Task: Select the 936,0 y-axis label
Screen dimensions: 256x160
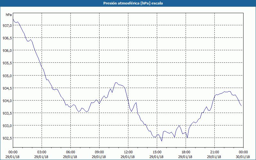Action: tap(7, 51)
